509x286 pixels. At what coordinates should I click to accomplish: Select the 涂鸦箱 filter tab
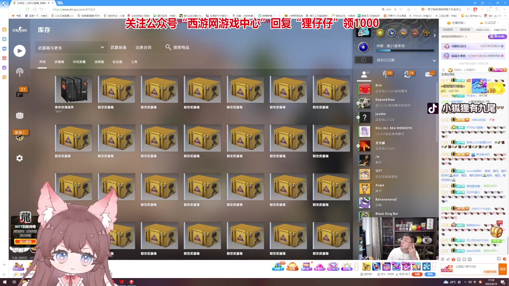(99, 62)
